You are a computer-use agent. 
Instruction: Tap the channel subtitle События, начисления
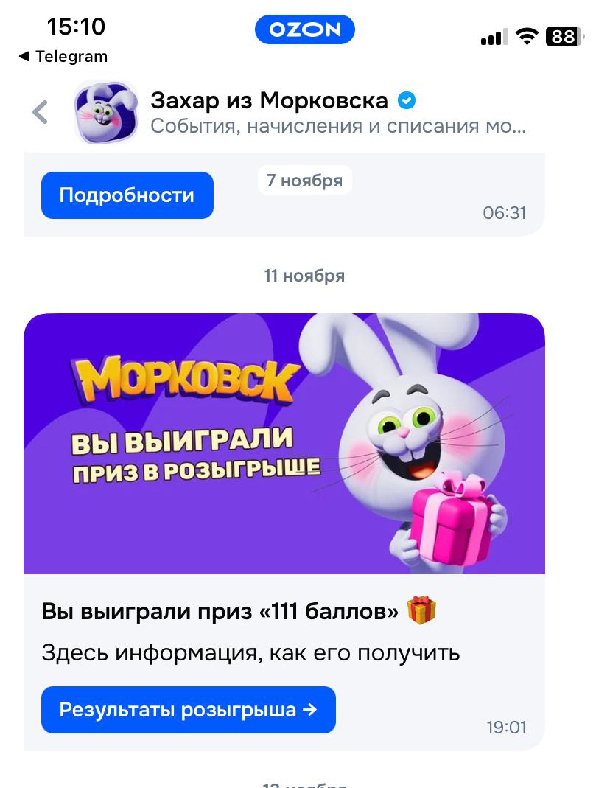click(x=338, y=126)
